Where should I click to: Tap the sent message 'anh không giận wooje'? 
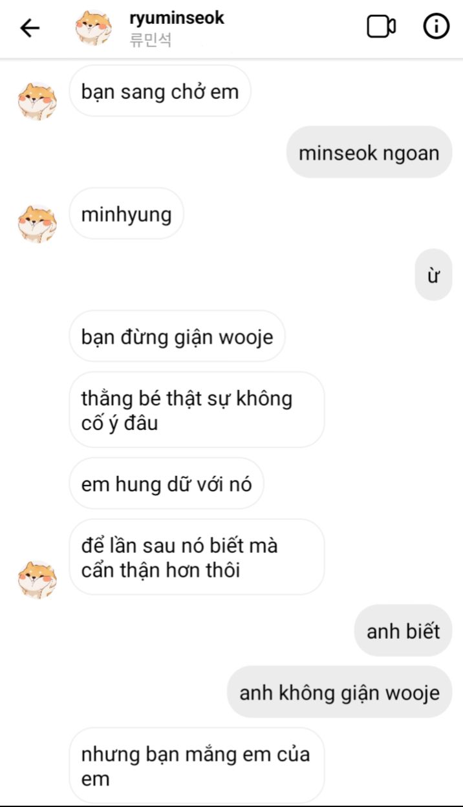(x=339, y=693)
